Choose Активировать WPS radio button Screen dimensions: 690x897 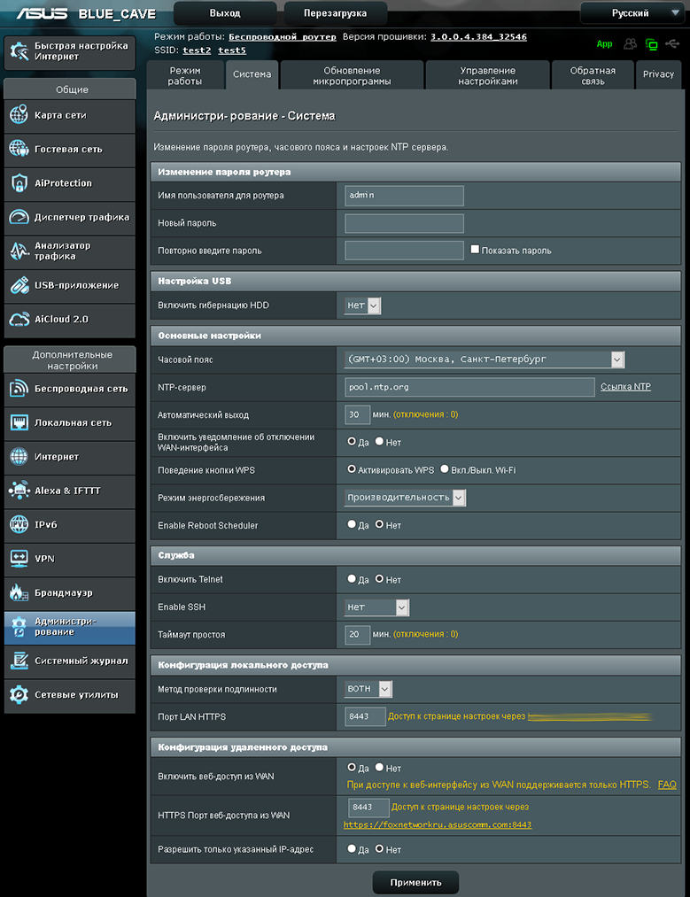[352, 469]
